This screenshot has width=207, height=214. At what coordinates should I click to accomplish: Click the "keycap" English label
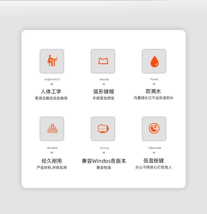104,79
